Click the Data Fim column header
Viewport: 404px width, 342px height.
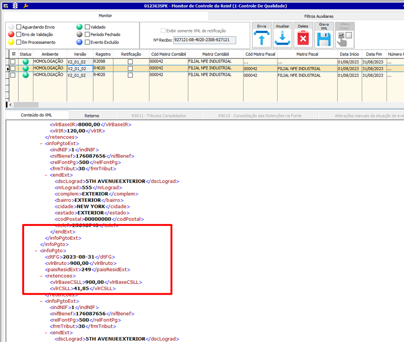point(374,54)
